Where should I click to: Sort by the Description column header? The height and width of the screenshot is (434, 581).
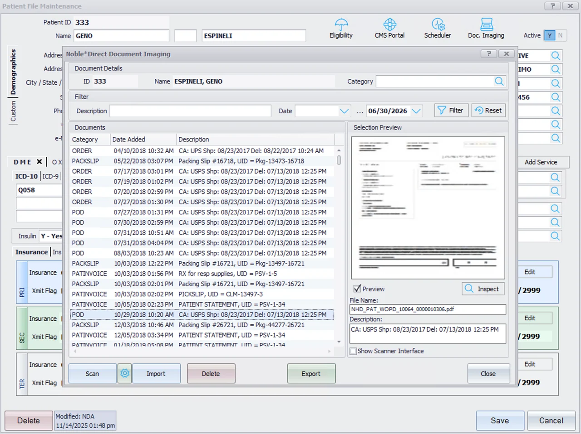point(255,140)
